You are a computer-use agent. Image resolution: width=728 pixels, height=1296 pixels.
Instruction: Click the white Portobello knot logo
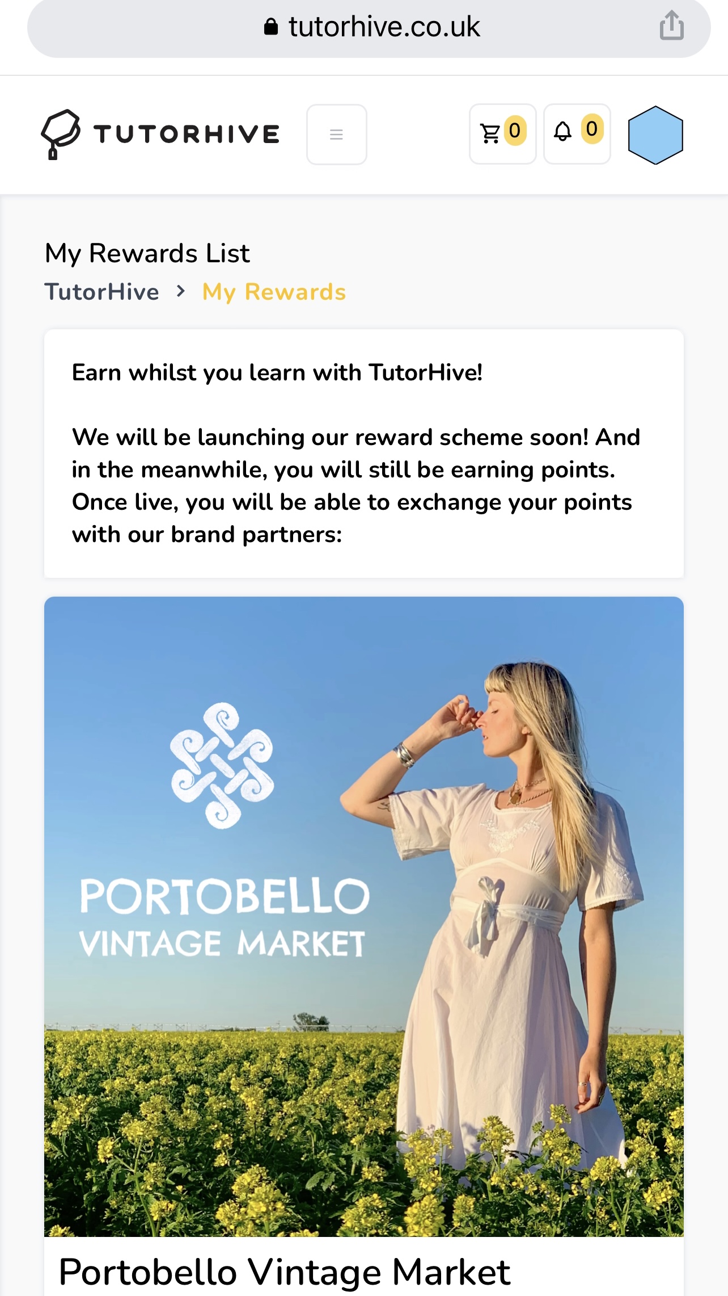222,765
